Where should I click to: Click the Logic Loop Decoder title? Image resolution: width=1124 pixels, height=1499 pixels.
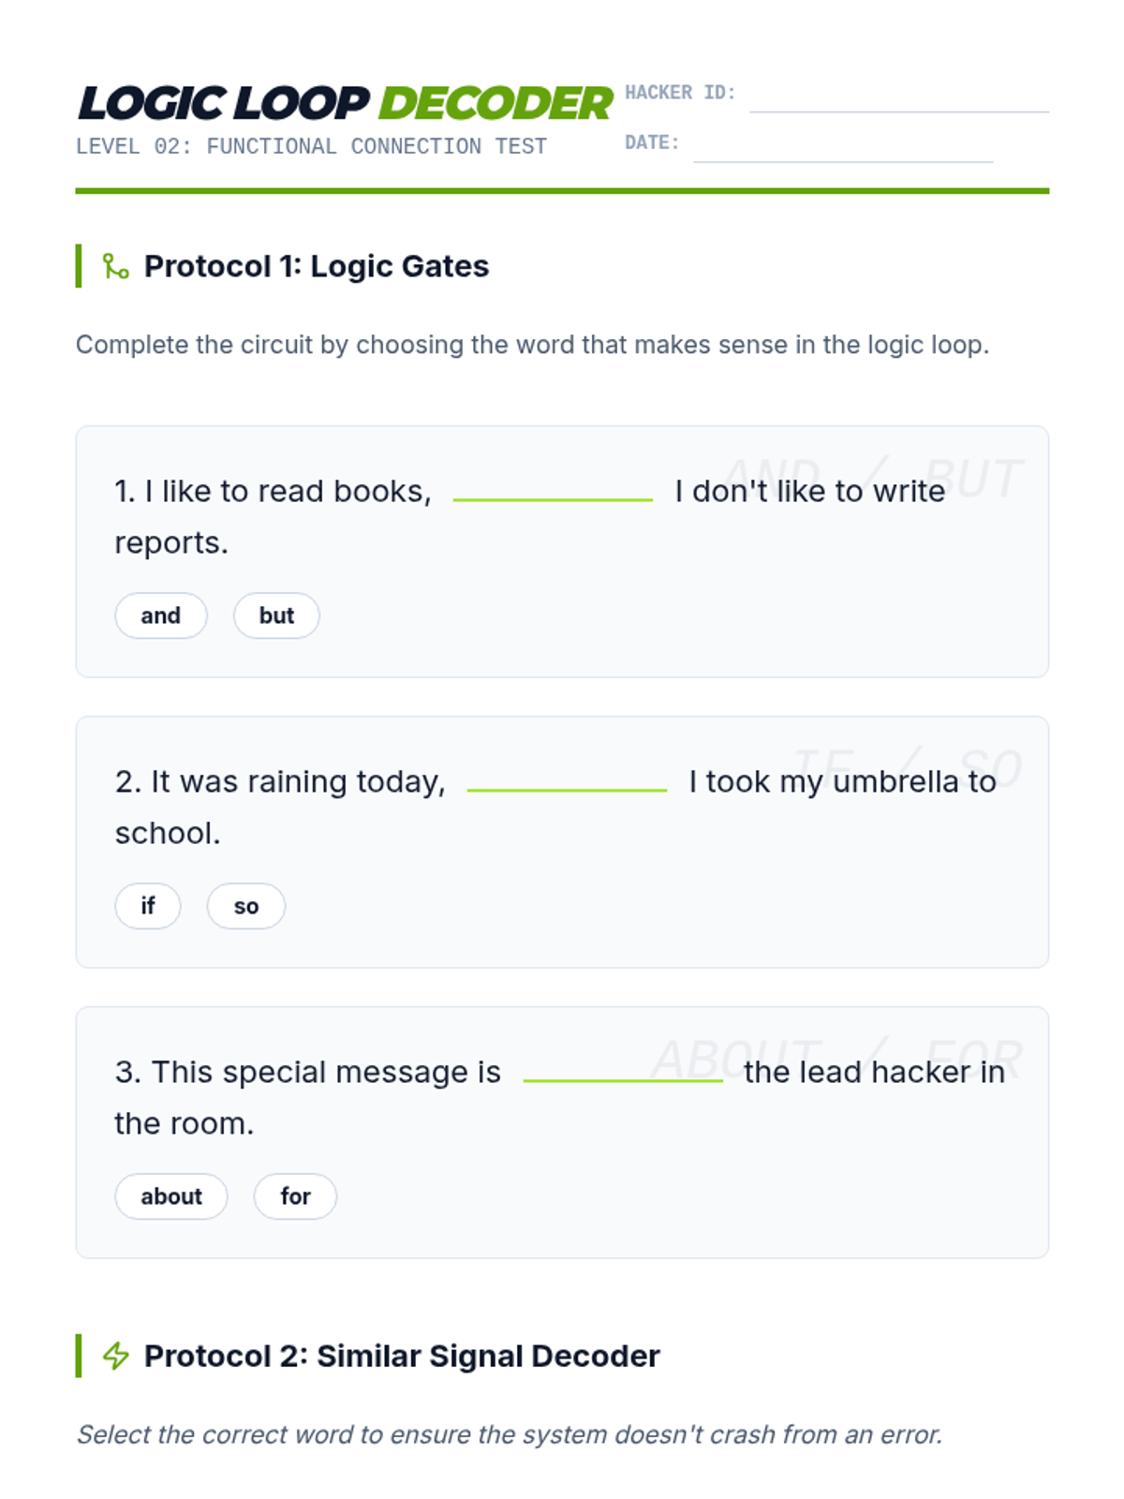345,103
